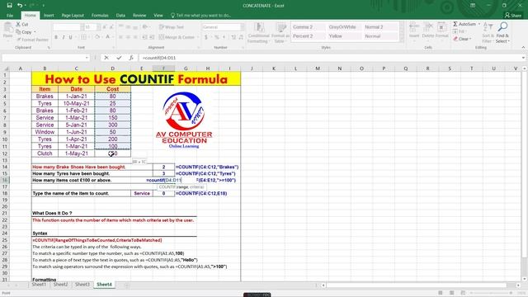Viewport: 528px width, 297px height.
Task: Toggle Wrap Text option
Action: pyautogui.click(x=172, y=27)
